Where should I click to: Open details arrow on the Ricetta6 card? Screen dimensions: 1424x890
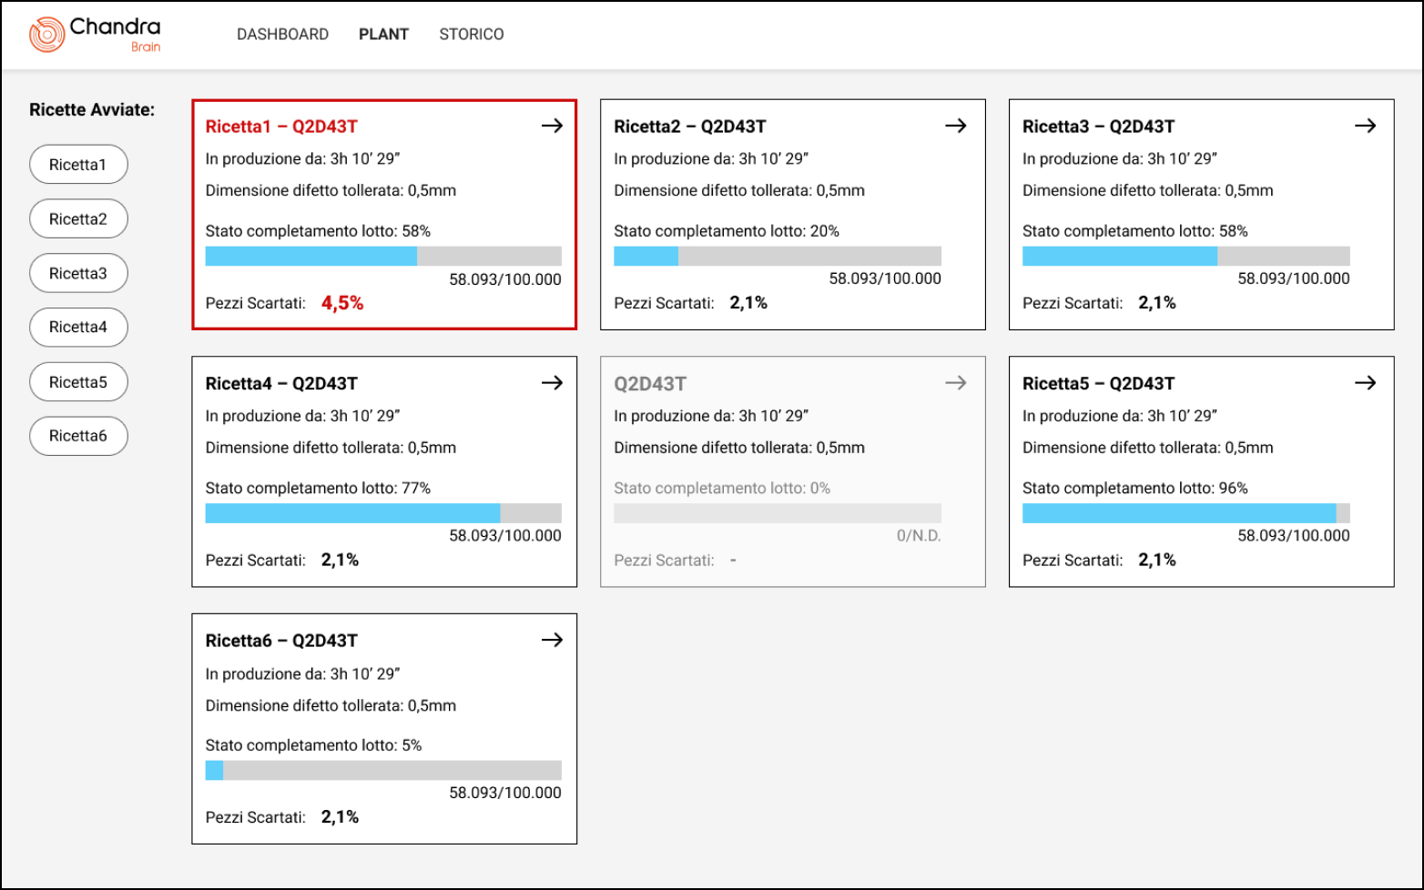point(554,640)
